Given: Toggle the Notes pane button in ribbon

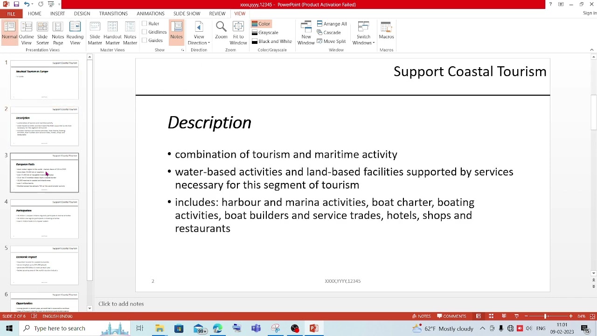Looking at the screenshot, I should [x=176, y=33].
